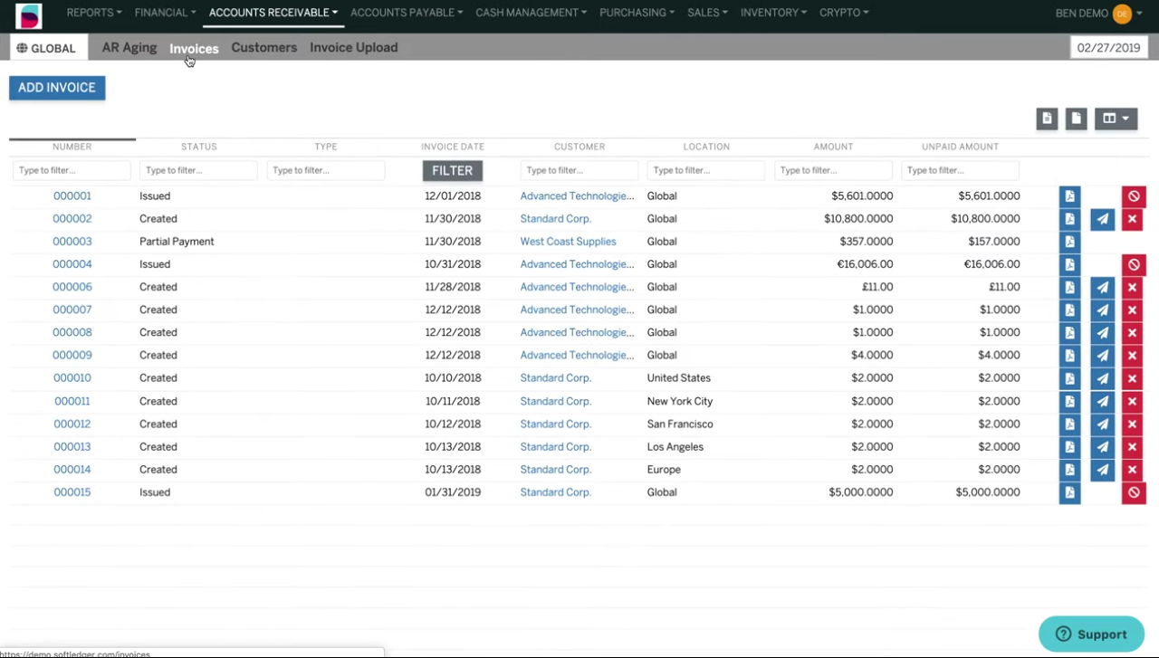Open the Inventory menu
This screenshot has width=1159, height=658.
(774, 13)
